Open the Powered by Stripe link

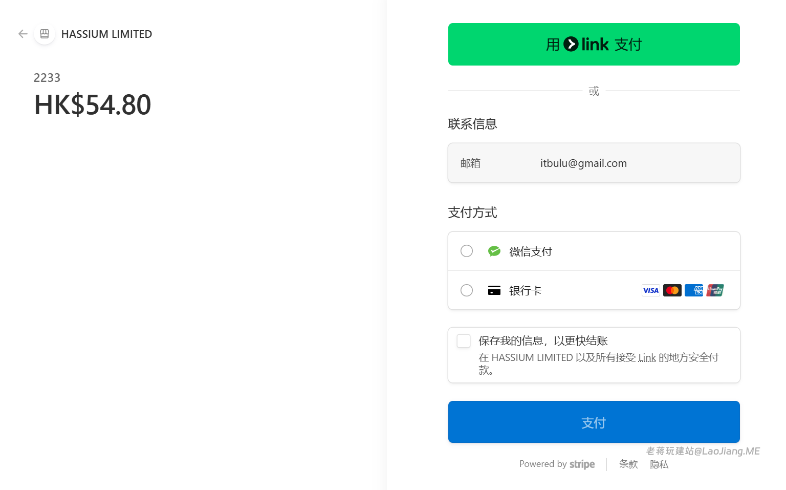point(557,464)
